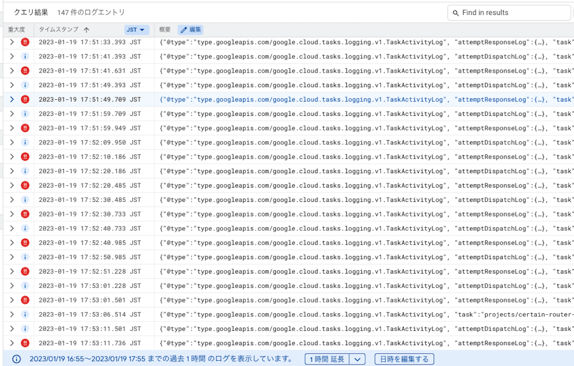Click the error icon on the 17:52:40.985 entry
Viewport: 574px width, 366px height.
pos(25,243)
